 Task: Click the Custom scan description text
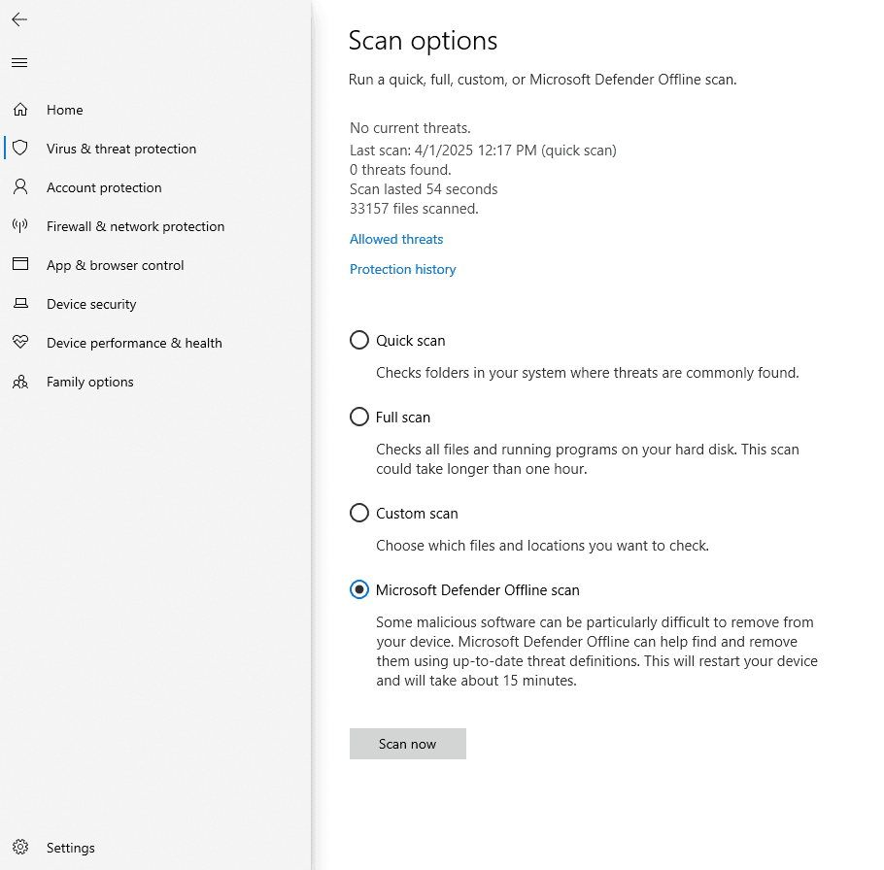point(542,546)
